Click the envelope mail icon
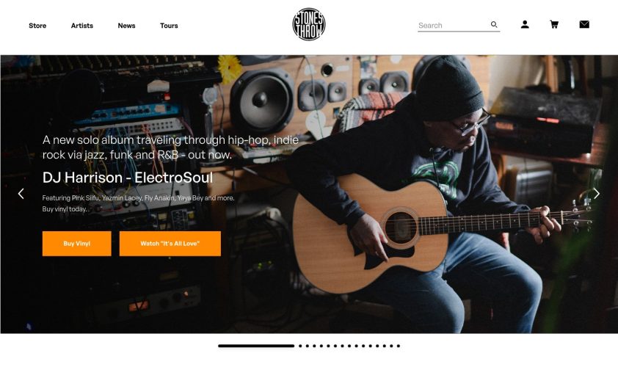Viewport: 618px width, 389px height. tap(584, 24)
